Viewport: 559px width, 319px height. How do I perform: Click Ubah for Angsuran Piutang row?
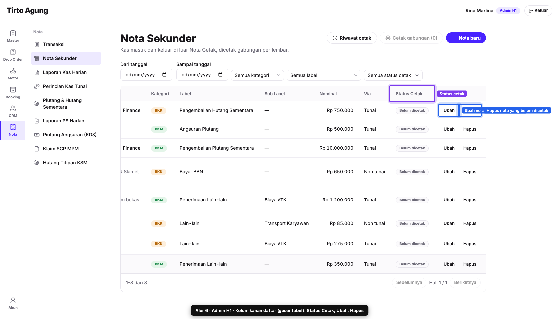(x=449, y=129)
